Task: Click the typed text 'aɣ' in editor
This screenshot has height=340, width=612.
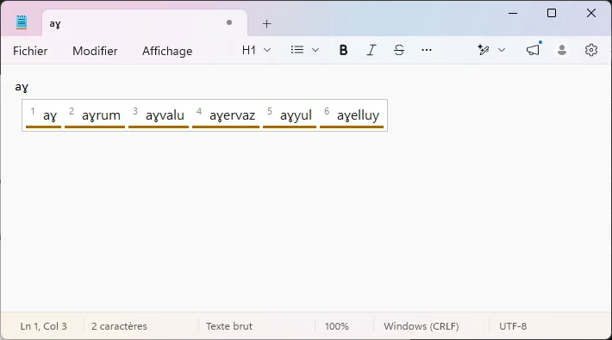Action: (x=22, y=87)
